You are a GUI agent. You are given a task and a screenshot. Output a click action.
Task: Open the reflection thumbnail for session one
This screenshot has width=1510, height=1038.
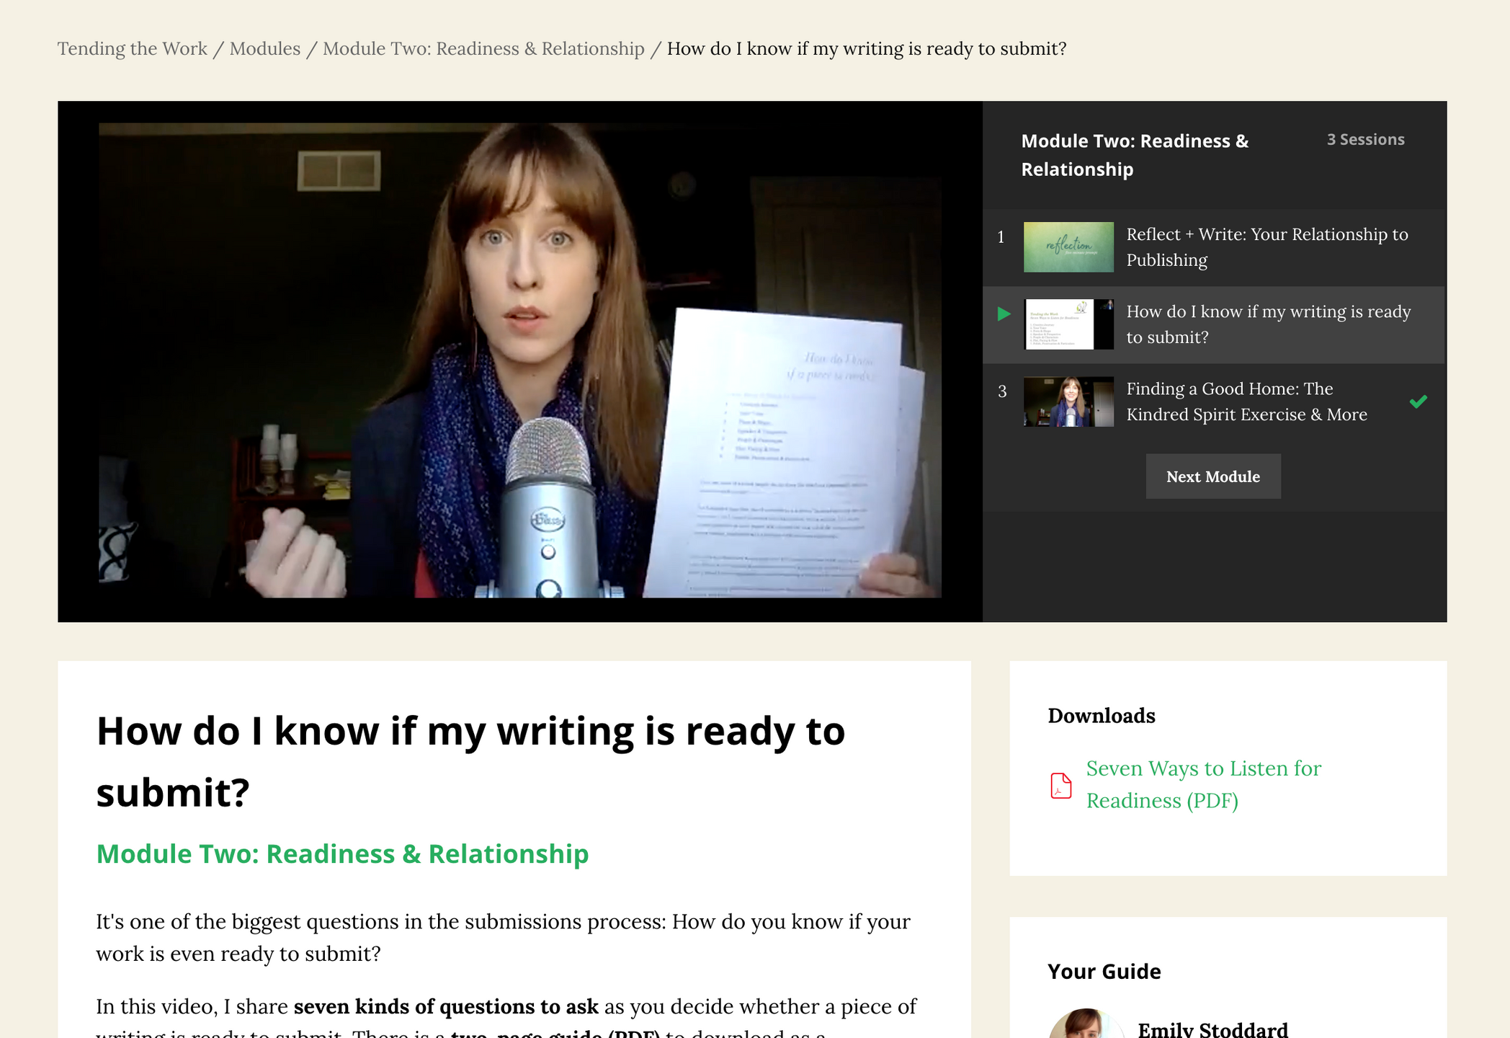pos(1068,247)
